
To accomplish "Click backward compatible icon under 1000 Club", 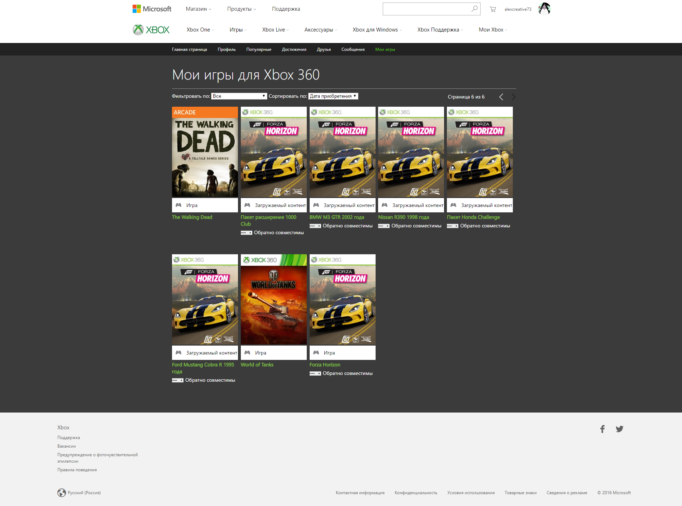I will click(x=247, y=233).
